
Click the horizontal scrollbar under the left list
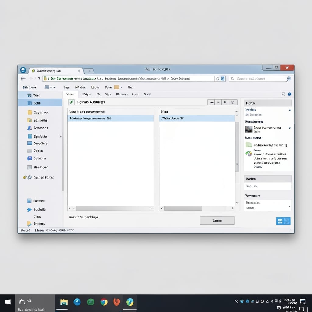(x=111, y=208)
